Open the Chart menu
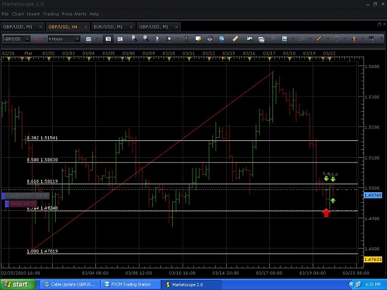 (x=18, y=14)
